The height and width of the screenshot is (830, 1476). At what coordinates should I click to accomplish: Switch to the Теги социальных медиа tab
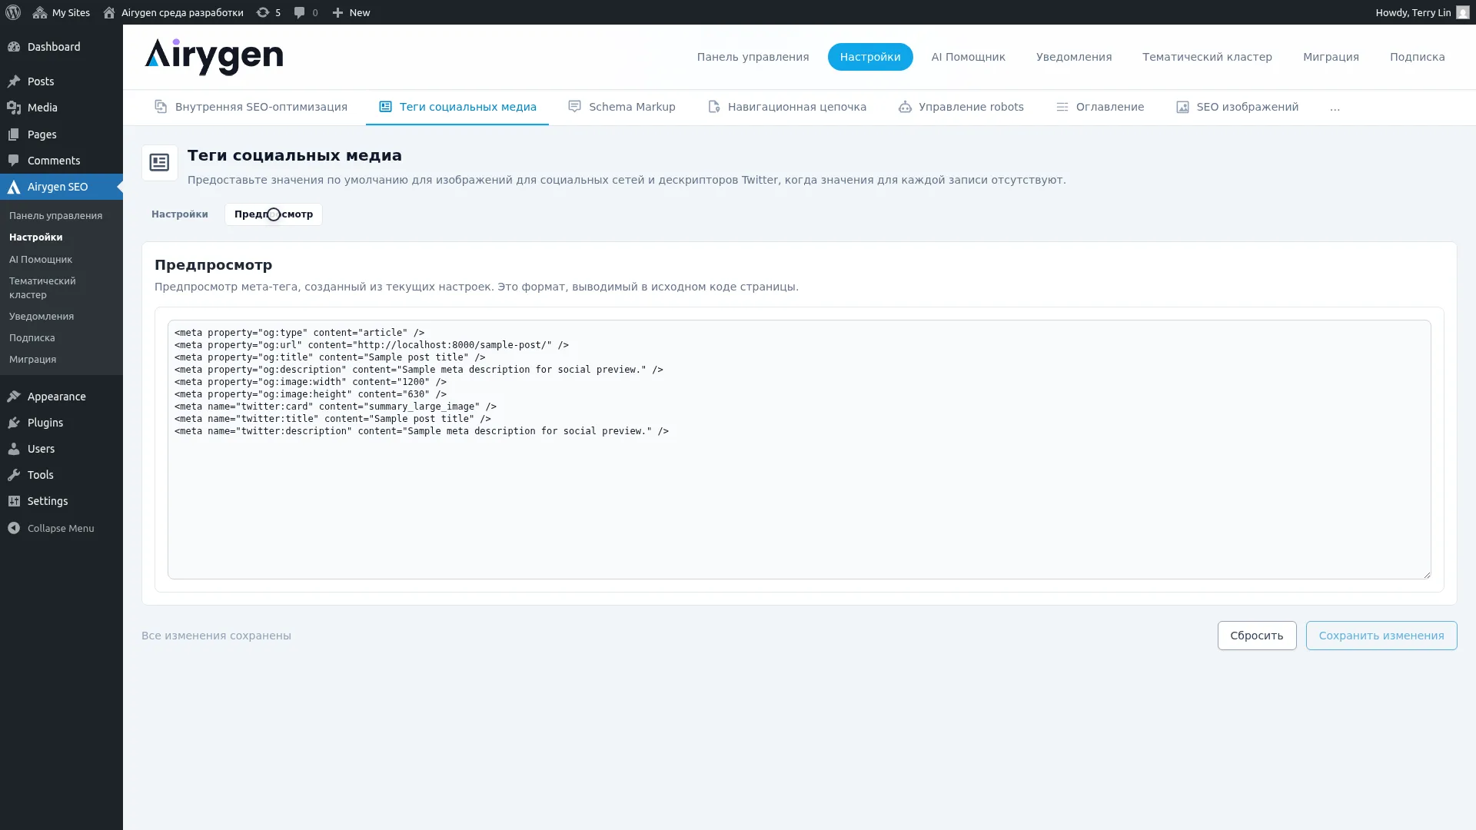pyautogui.click(x=457, y=107)
